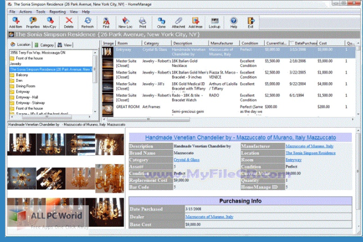Open the Find tool
Viewport: 363px width, 242px height.
click(106, 23)
